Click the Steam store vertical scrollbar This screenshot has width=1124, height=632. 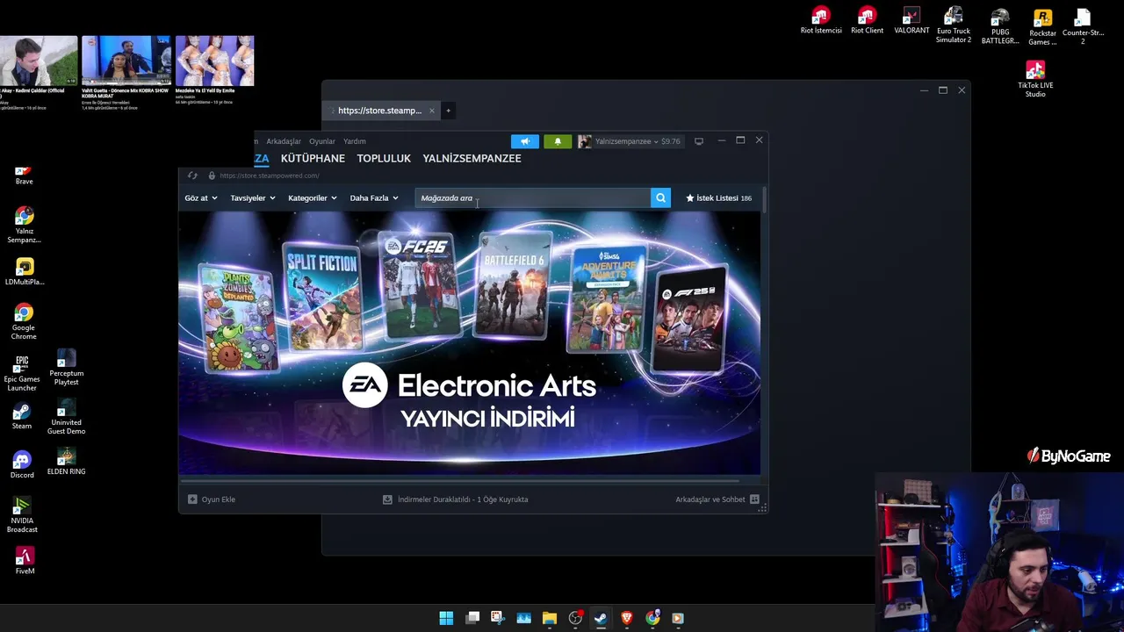764,199
